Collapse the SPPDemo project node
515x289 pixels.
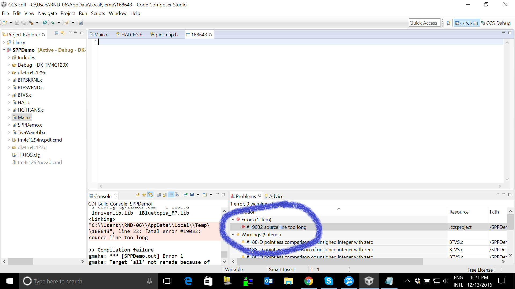[4, 50]
